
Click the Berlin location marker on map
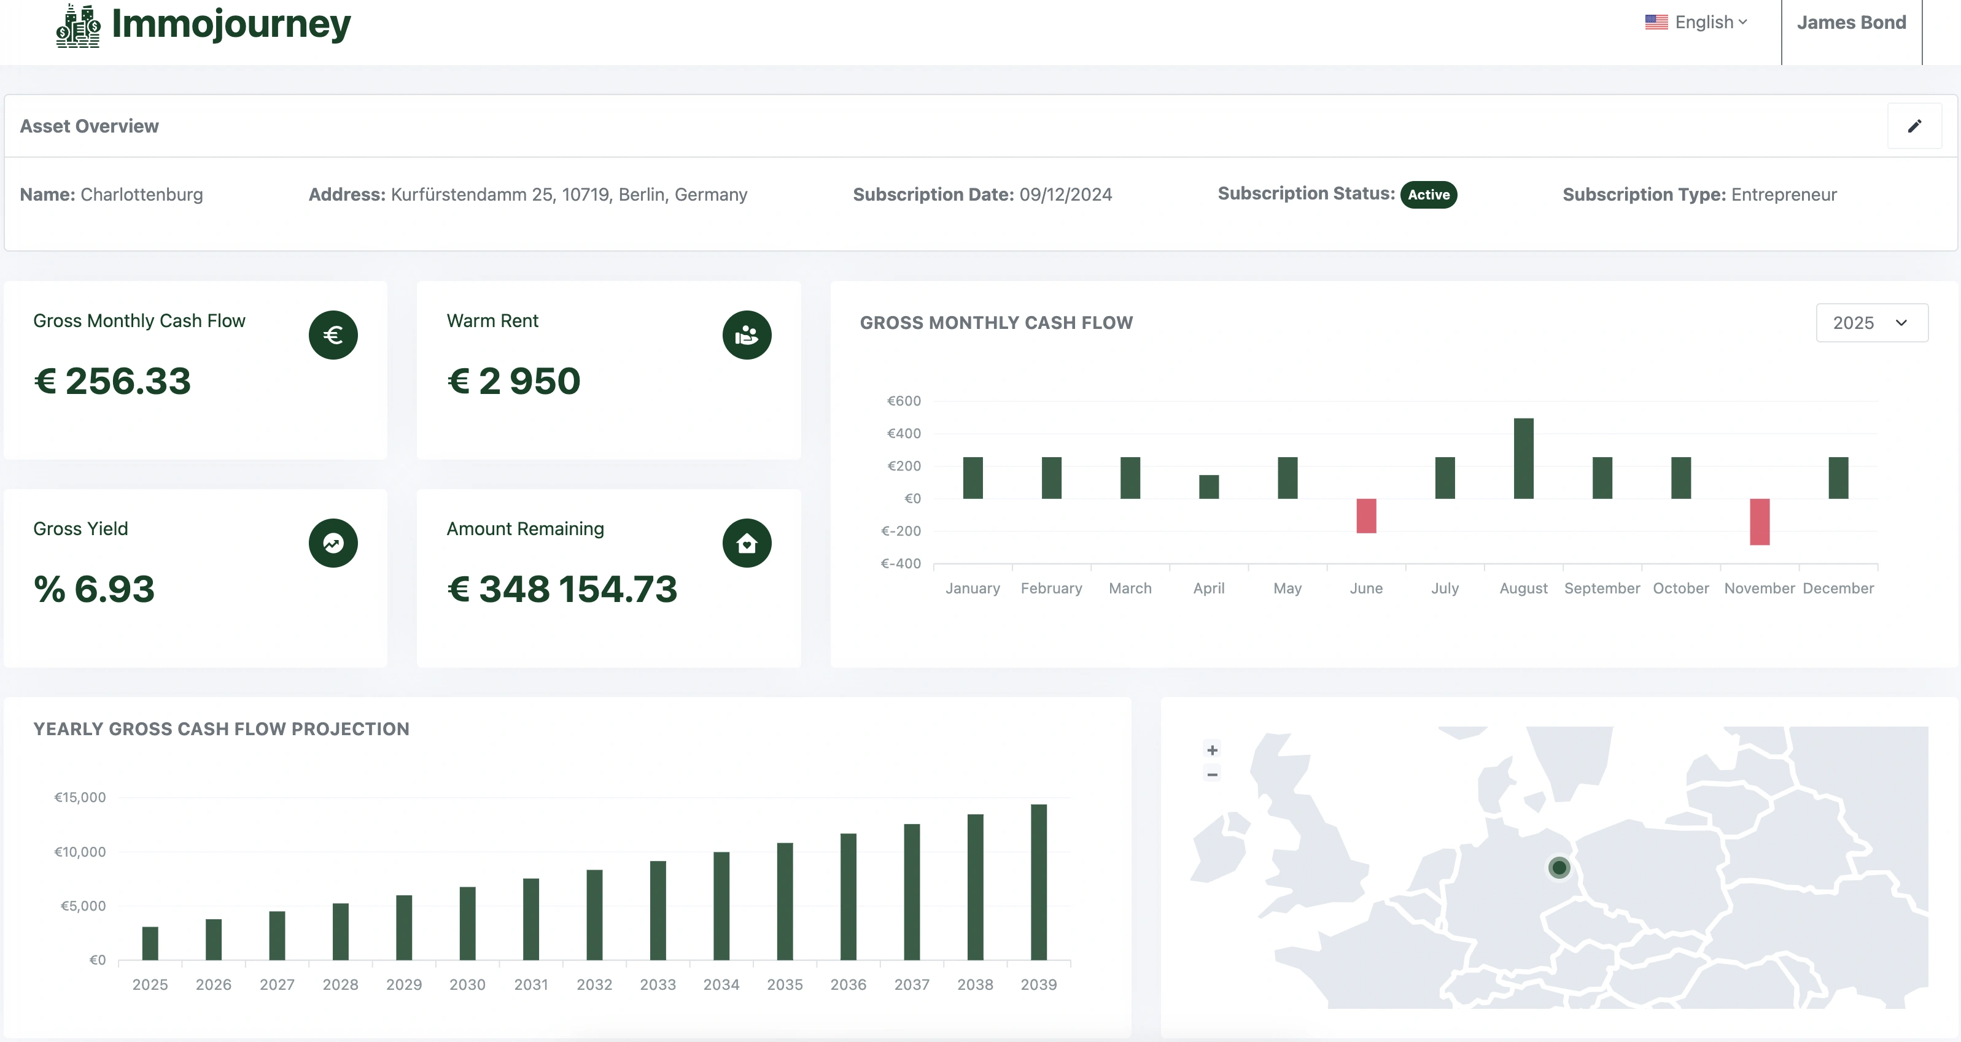tap(1558, 868)
